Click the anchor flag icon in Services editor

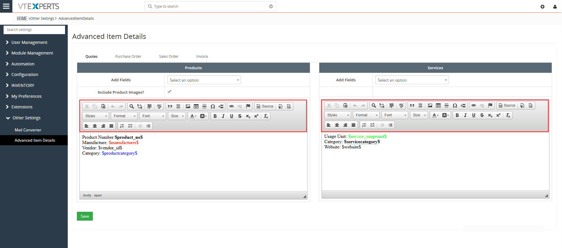pos(490,105)
